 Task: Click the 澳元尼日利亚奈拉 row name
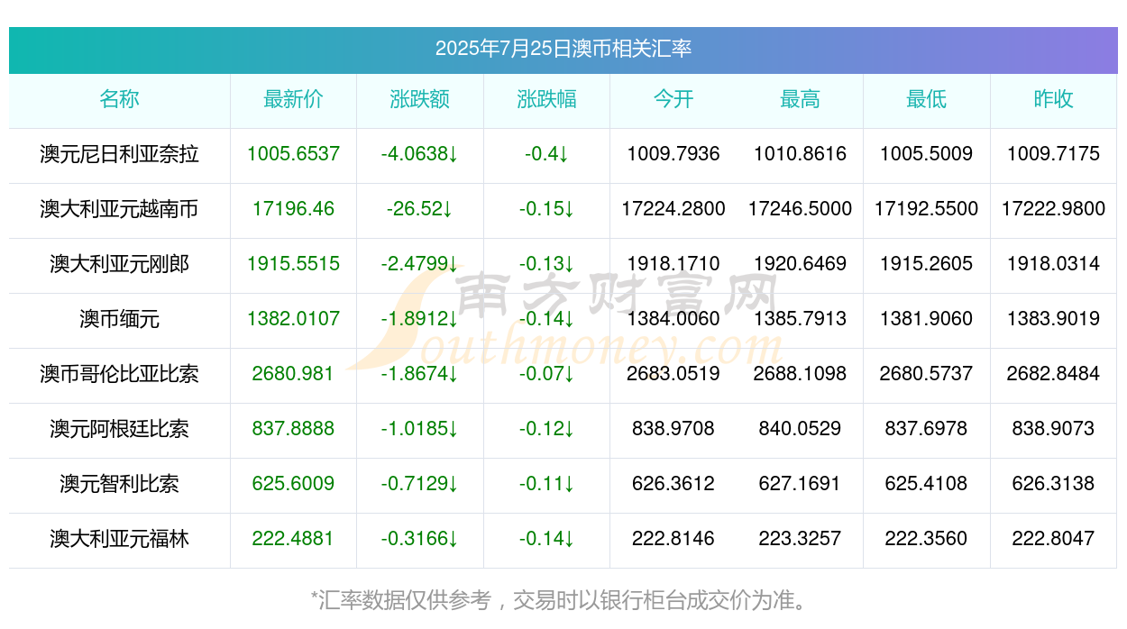pyautogui.click(x=119, y=154)
